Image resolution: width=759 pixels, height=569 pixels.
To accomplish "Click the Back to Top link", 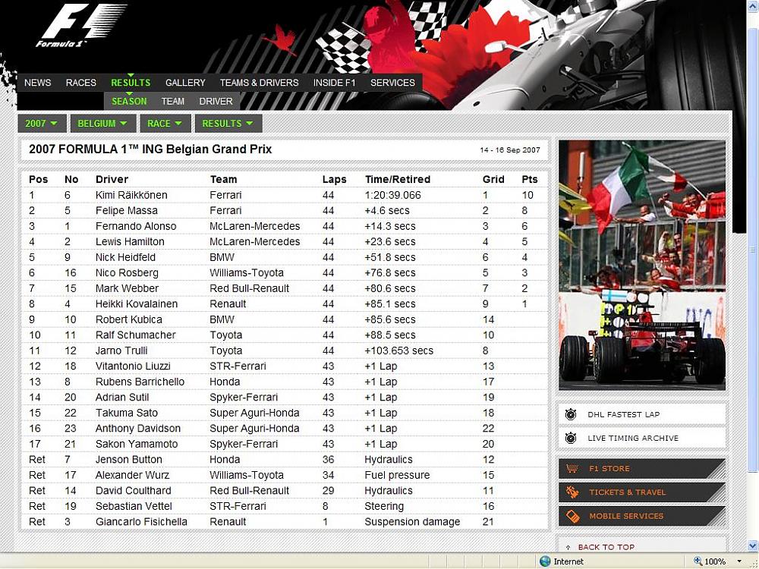I will click(606, 547).
